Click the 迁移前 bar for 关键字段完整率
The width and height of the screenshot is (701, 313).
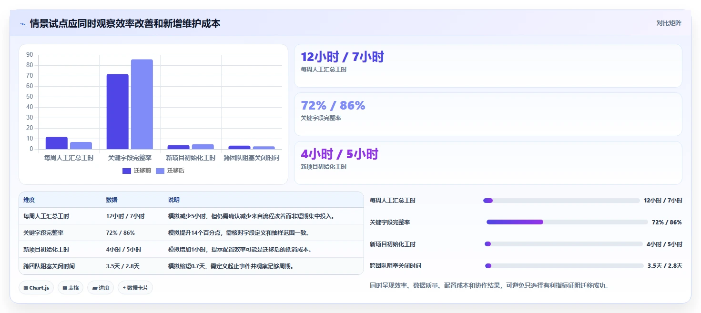tap(118, 111)
